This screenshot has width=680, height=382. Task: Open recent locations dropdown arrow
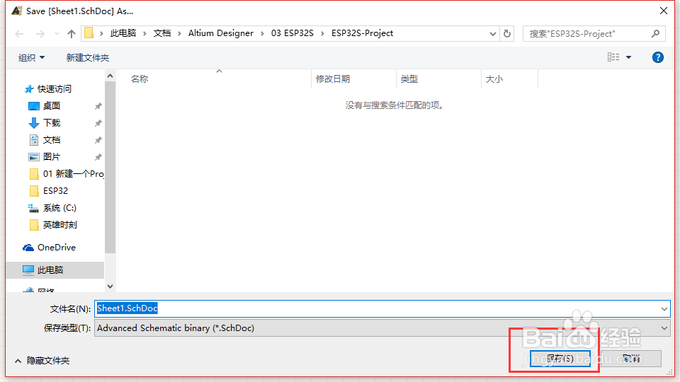[x=57, y=34]
